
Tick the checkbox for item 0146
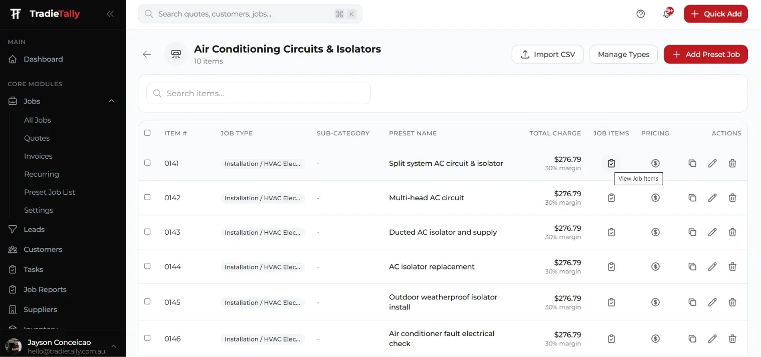point(147,338)
